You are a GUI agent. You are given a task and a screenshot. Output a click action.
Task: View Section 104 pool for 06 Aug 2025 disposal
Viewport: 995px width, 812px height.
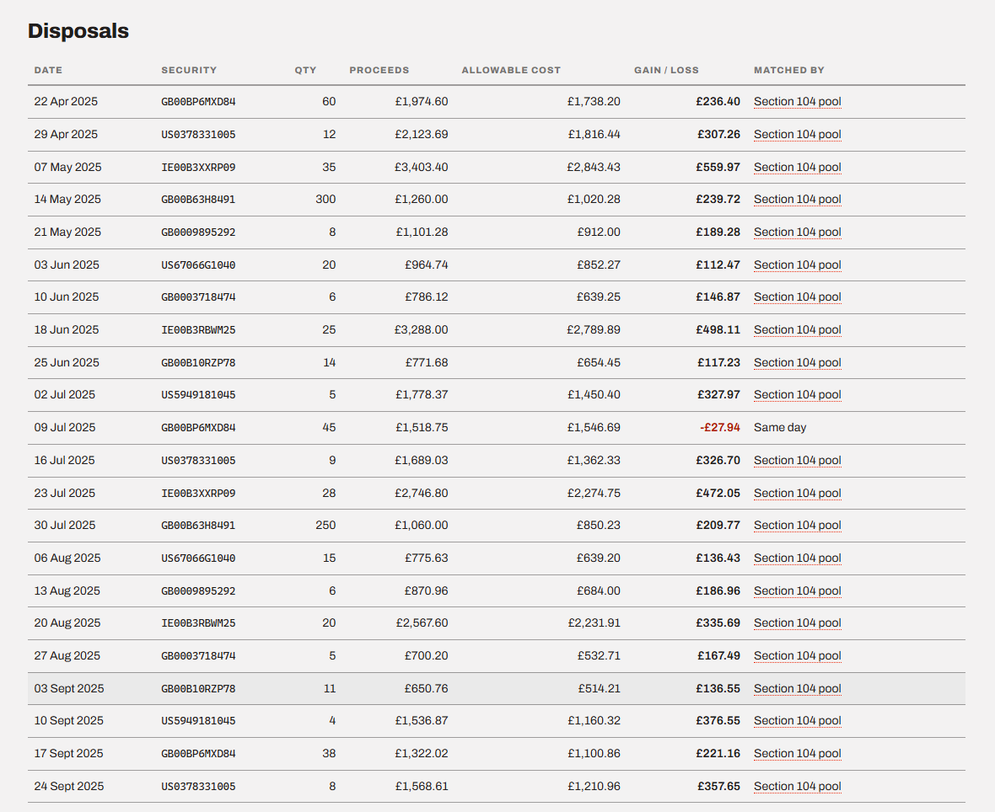click(x=797, y=558)
